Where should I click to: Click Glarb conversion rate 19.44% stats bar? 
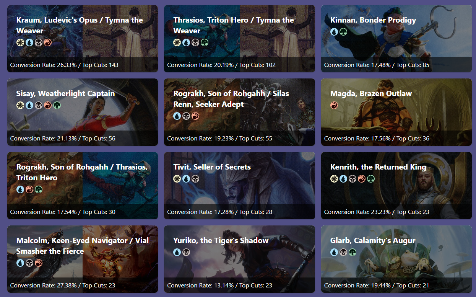396,285
